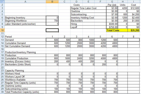The width and height of the screenshot is (141, 94).
Task: Click the Hiring cost $500.00 cell
Action: (112, 24)
